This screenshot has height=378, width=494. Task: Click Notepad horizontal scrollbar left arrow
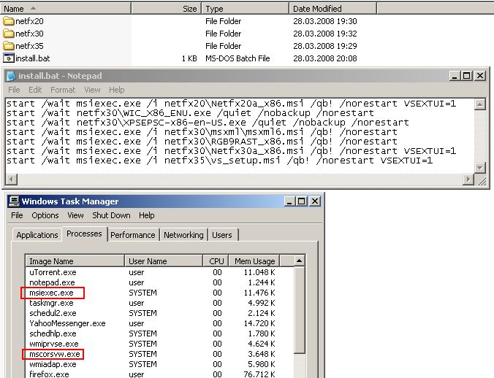[x=12, y=180]
